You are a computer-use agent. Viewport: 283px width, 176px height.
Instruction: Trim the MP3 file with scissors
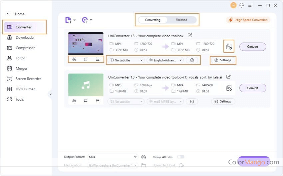click(74, 100)
